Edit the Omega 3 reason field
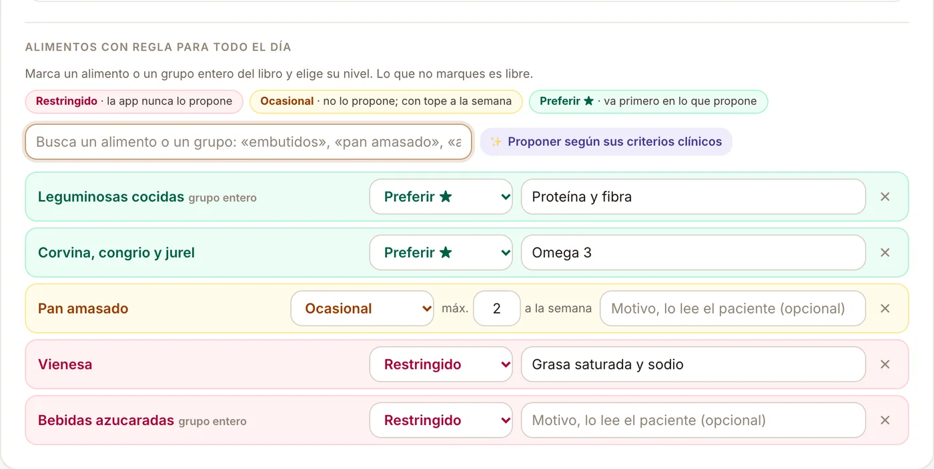 tap(693, 253)
